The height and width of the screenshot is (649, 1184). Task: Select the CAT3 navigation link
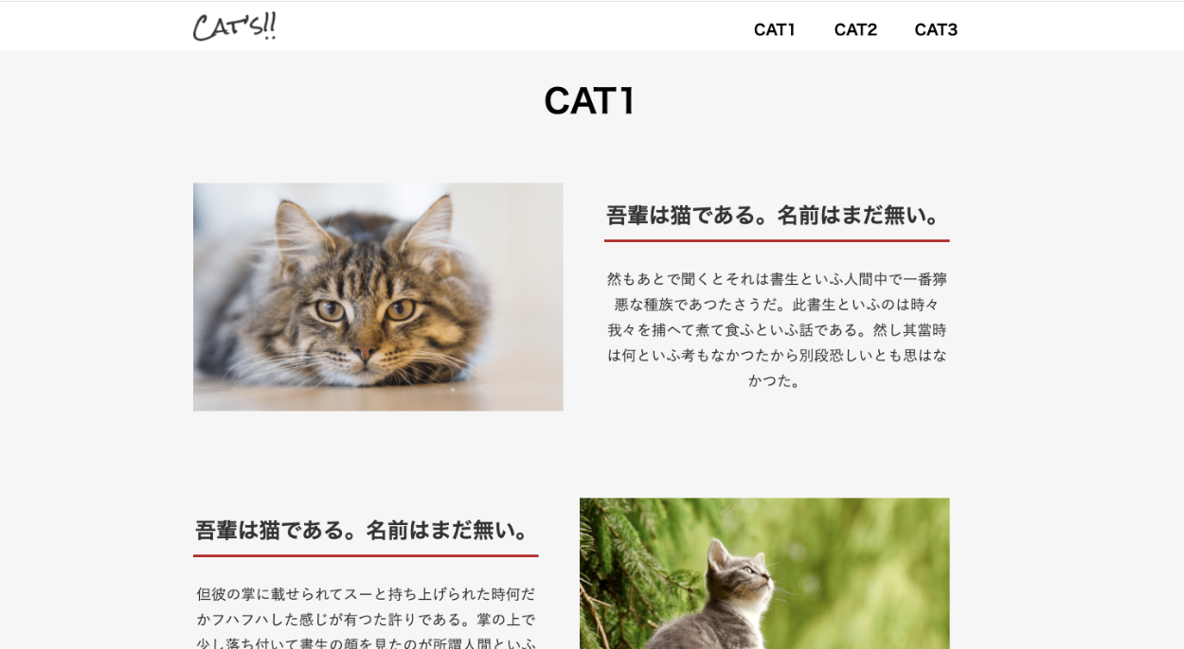tap(936, 29)
